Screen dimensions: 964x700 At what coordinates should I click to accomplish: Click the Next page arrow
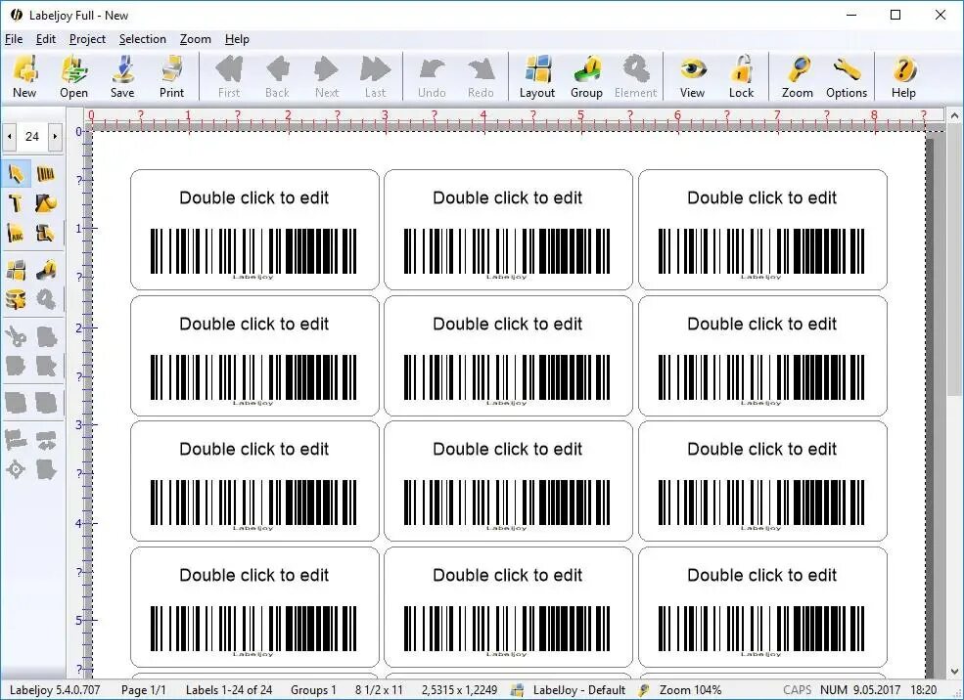(327, 76)
